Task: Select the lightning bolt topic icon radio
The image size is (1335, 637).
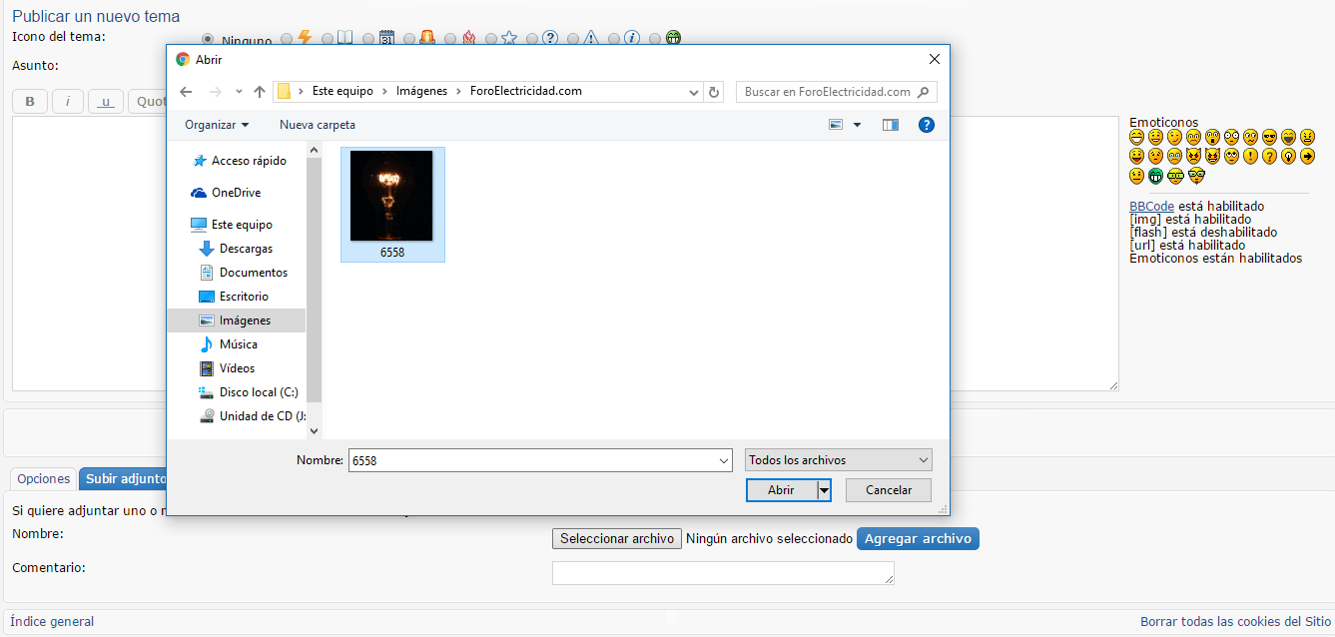Action: click(x=288, y=39)
